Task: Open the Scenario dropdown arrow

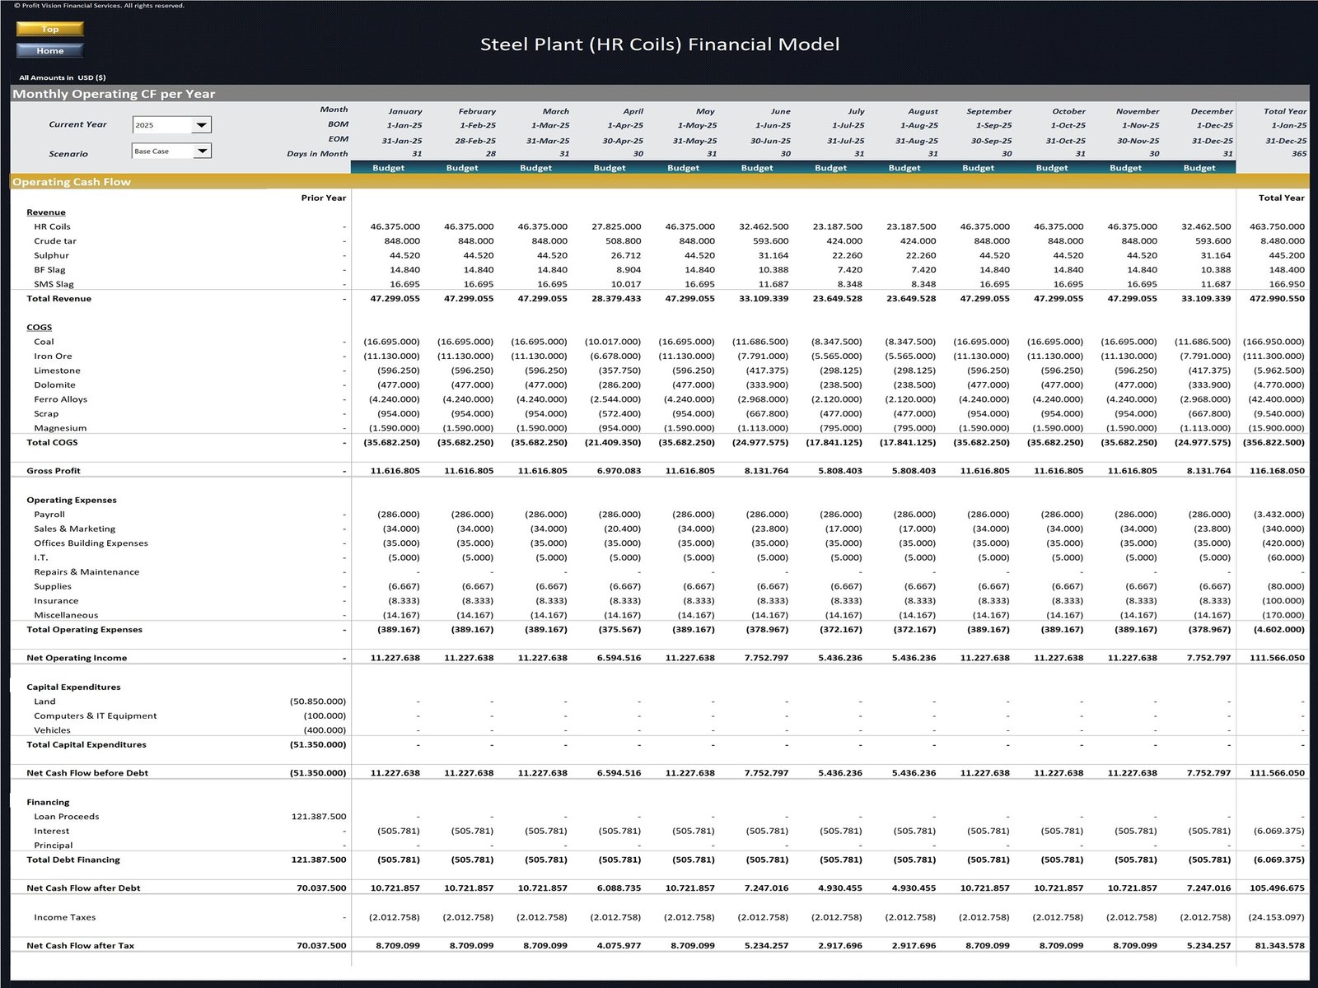Action: point(201,151)
